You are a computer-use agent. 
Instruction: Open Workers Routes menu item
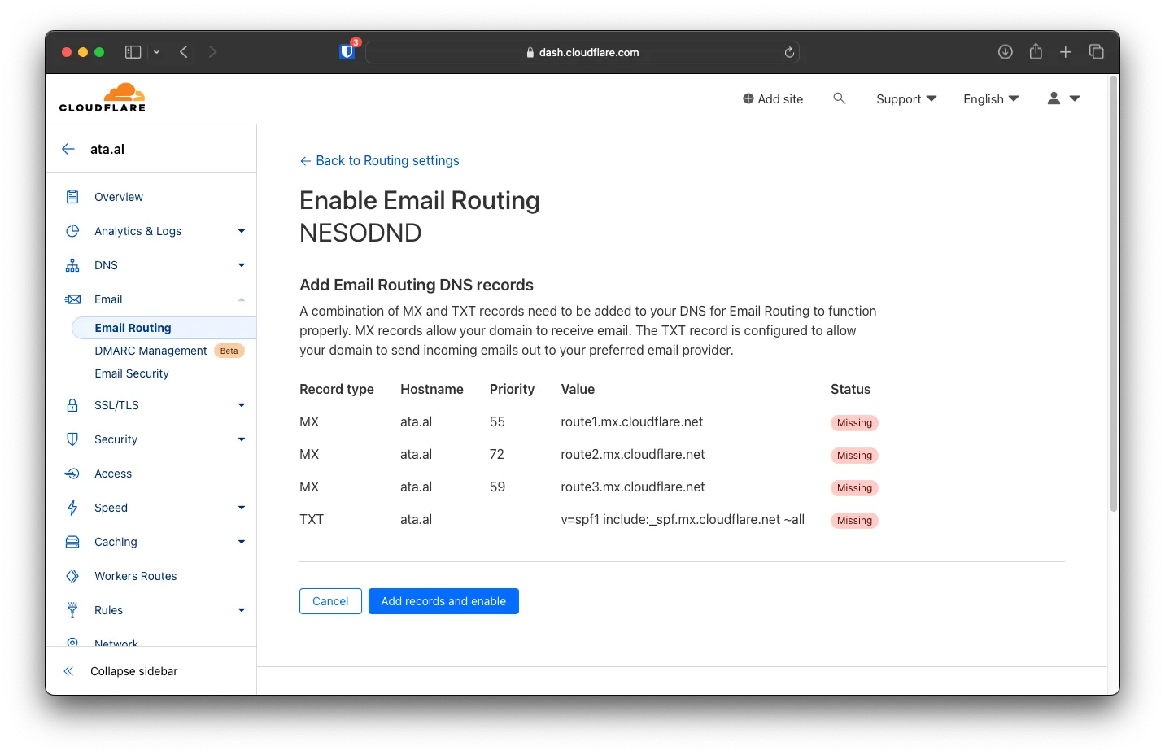click(x=136, y=576)
